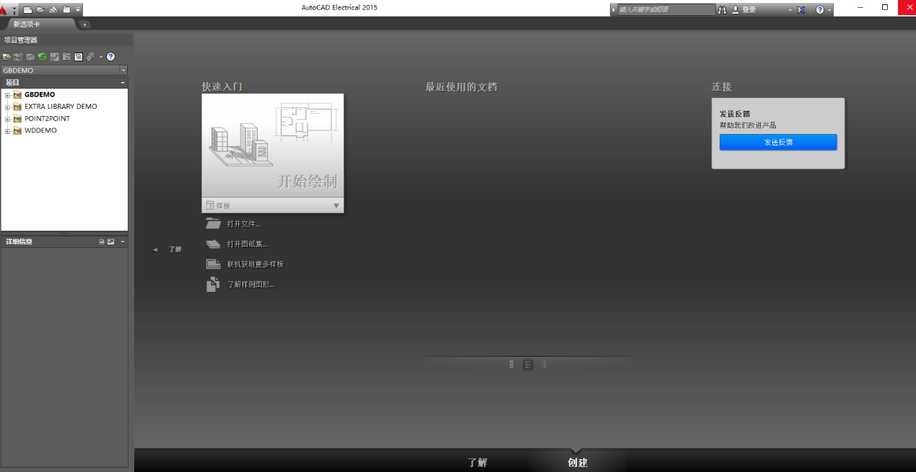This screenshot has width=916, height=472.
Task: Click the blue help icon in Project Manager toolbar
Action: 110,57
